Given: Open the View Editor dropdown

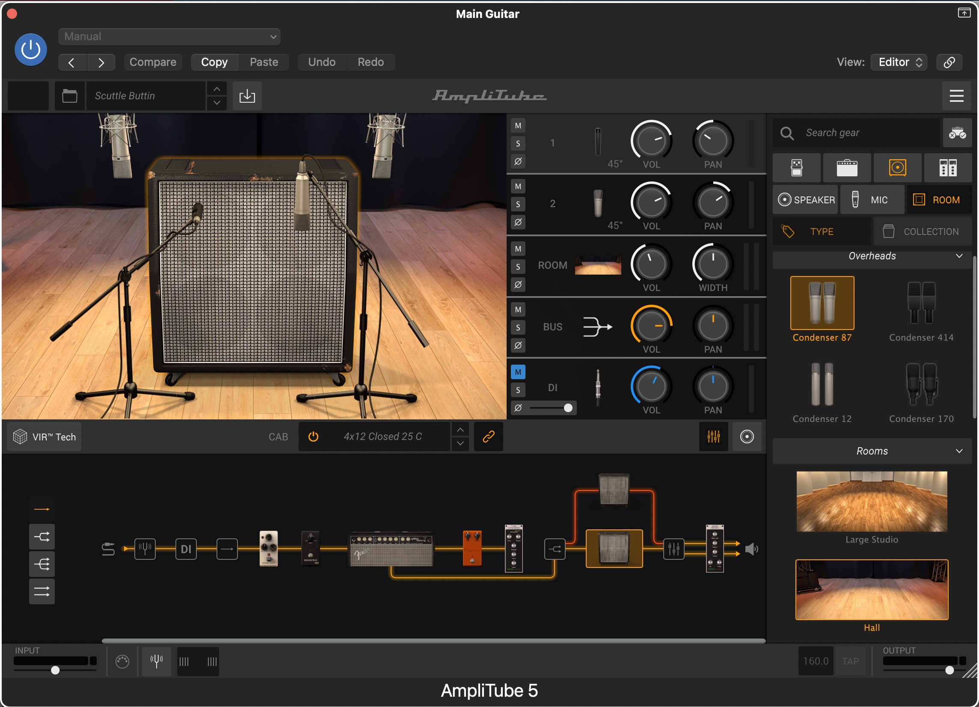Looking at the screenshot, I should point(899,62).
